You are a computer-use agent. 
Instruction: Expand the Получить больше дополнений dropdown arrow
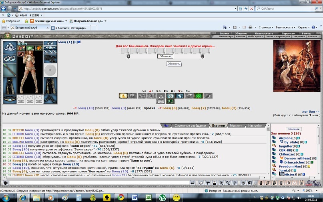(x=105, y=21)
